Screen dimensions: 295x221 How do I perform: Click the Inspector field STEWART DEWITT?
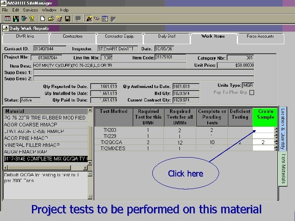click(118, 49)
